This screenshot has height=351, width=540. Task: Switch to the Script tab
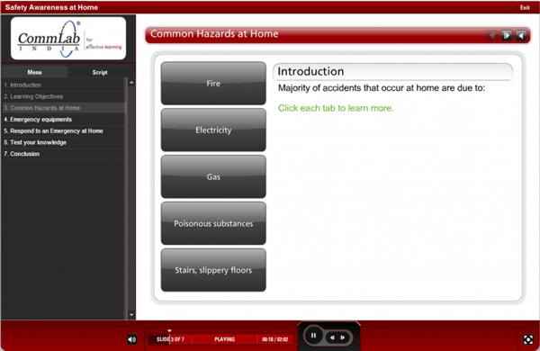(x=100, y=72)
